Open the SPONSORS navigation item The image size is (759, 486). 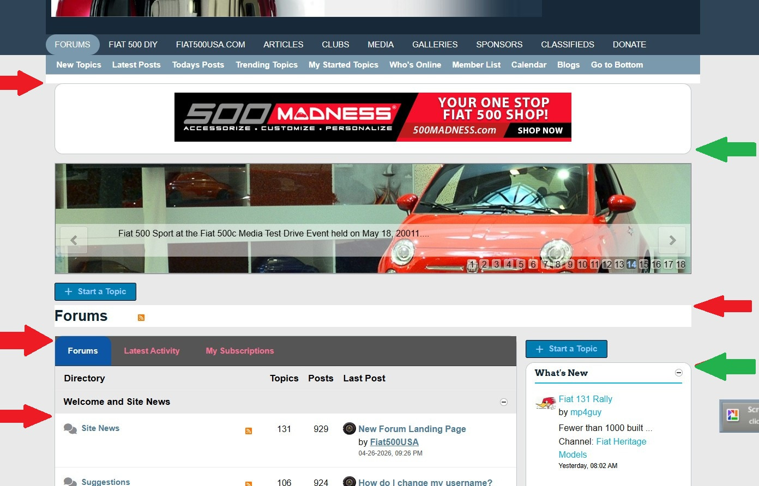point(499,45)
